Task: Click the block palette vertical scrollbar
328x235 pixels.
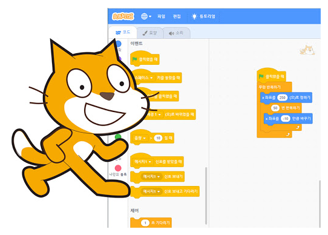Action: (x=206, y=196)
